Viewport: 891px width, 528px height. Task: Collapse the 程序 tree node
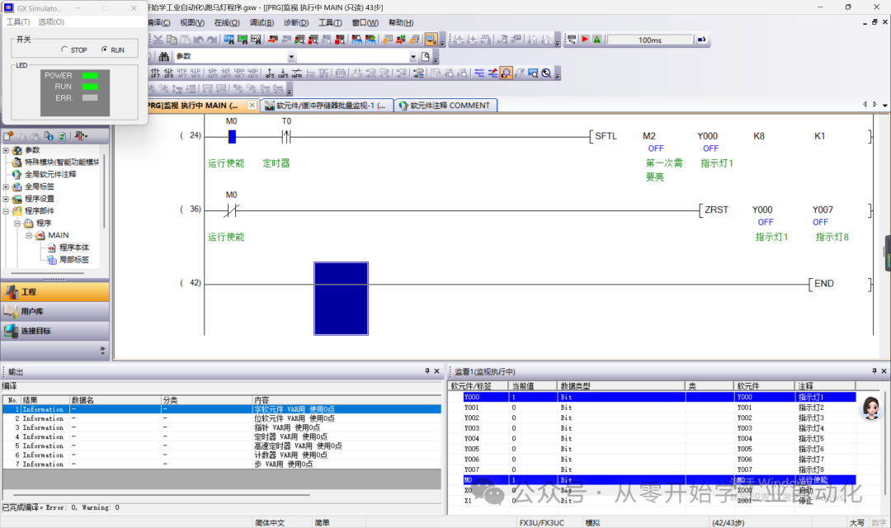click(x=17, y=223)
